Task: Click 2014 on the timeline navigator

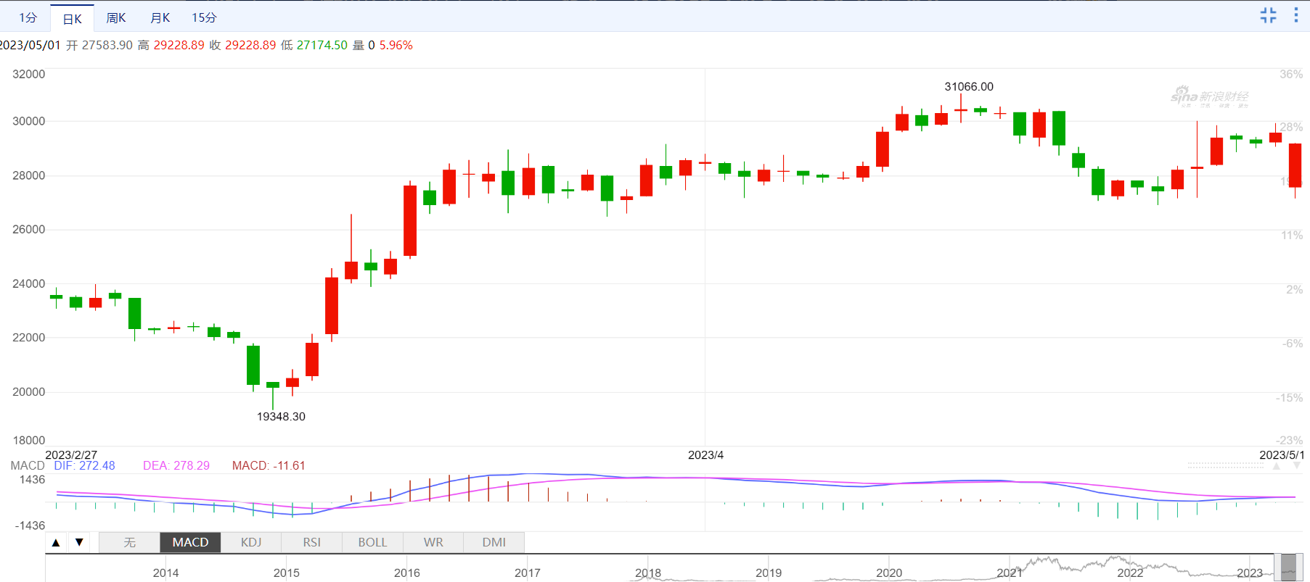Action: point(165,573)
